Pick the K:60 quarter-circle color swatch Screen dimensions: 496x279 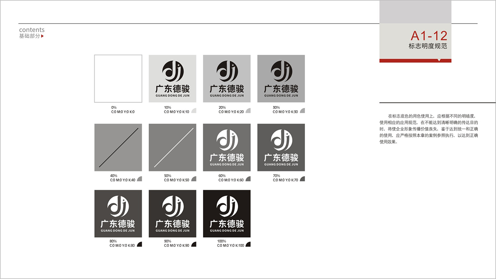pos(248,179)
